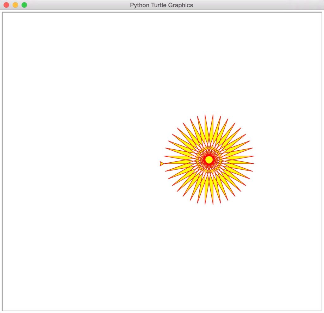Close the Python Turtle Graphics window
This screenshot has width=324, height=313.
point(6,5)
